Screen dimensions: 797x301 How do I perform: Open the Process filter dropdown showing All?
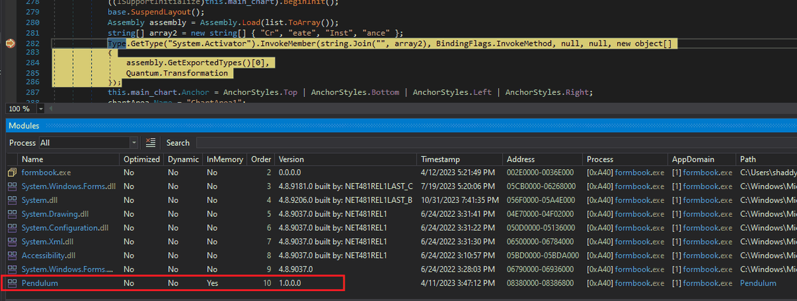[x=88, y=143]
